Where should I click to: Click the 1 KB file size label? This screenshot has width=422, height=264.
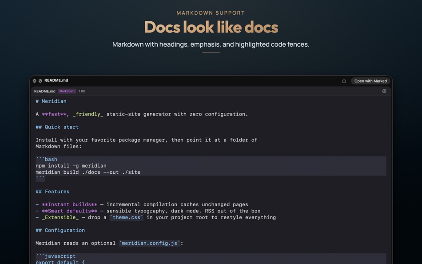point(82,91)
